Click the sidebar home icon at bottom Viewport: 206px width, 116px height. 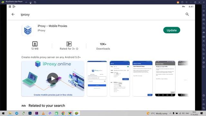[x=204, y=104]
